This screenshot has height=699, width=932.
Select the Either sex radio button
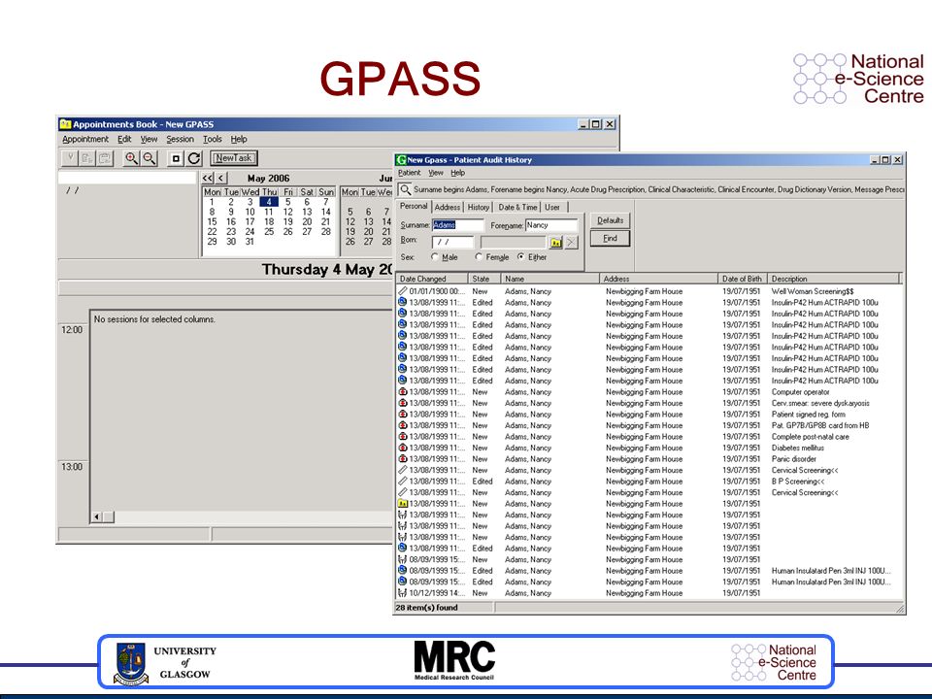[x=520, y=256]
